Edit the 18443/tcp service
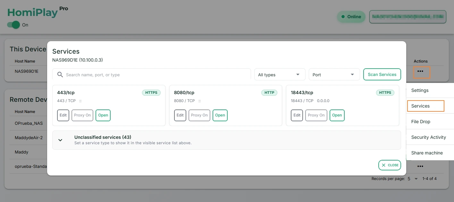This screenshot has width=454, height=202. (297, 115)
